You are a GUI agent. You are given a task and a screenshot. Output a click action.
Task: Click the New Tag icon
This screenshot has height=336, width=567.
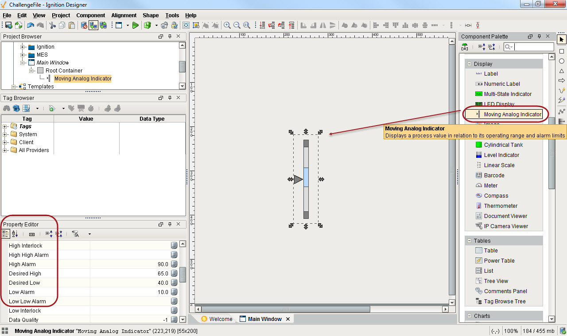tap(52, 108)
